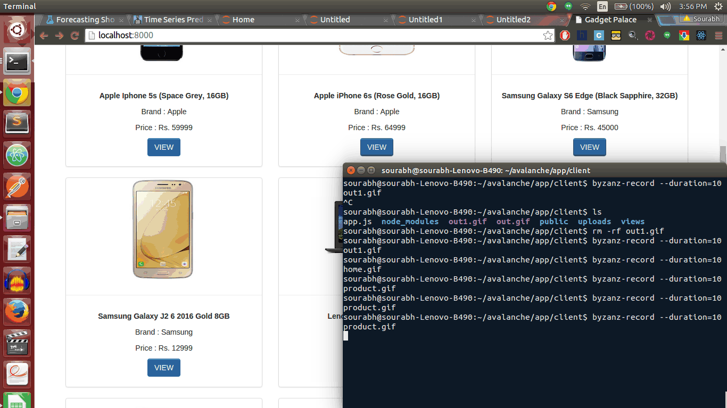Launch Postman from the launcher
727x408 pixels.
(18, 187)
